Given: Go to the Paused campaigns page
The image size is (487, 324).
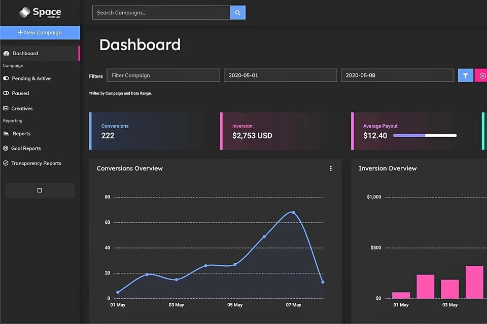Looking at the screenshot, I should tap(20, 93).
